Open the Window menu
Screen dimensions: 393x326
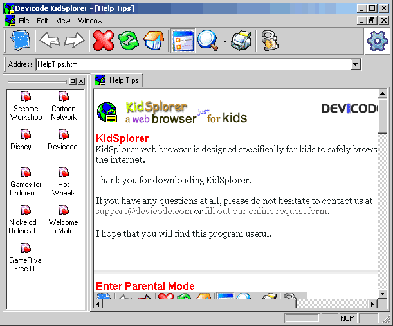click(x=90, y=21)
